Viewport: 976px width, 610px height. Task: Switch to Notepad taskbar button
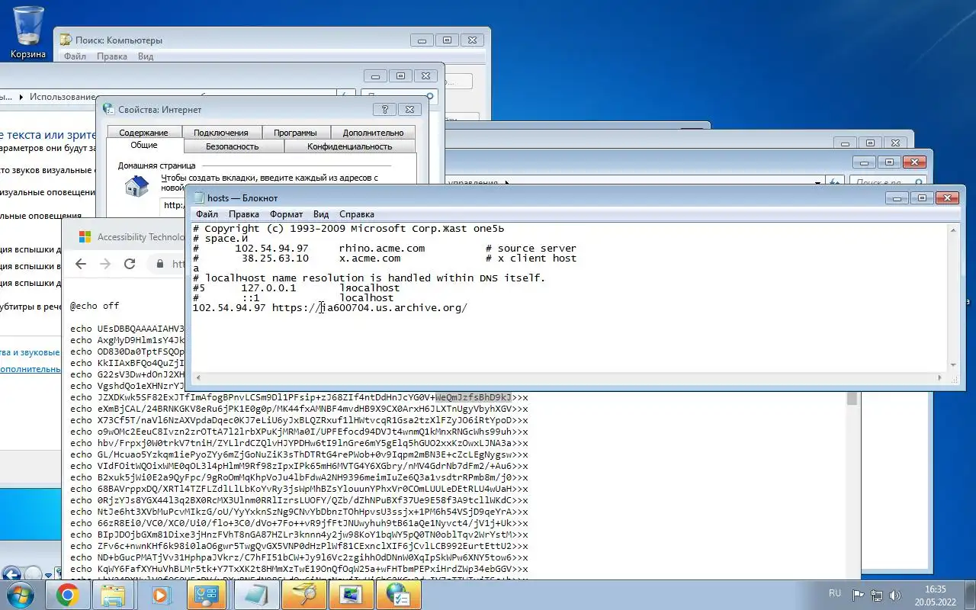click(x=255, y=595)
